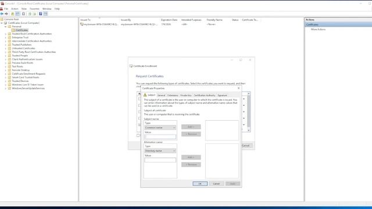372x209 pixels.
Task: Switch to the Private Key tab
Action: pyautogui.click(x=186, y=95)
